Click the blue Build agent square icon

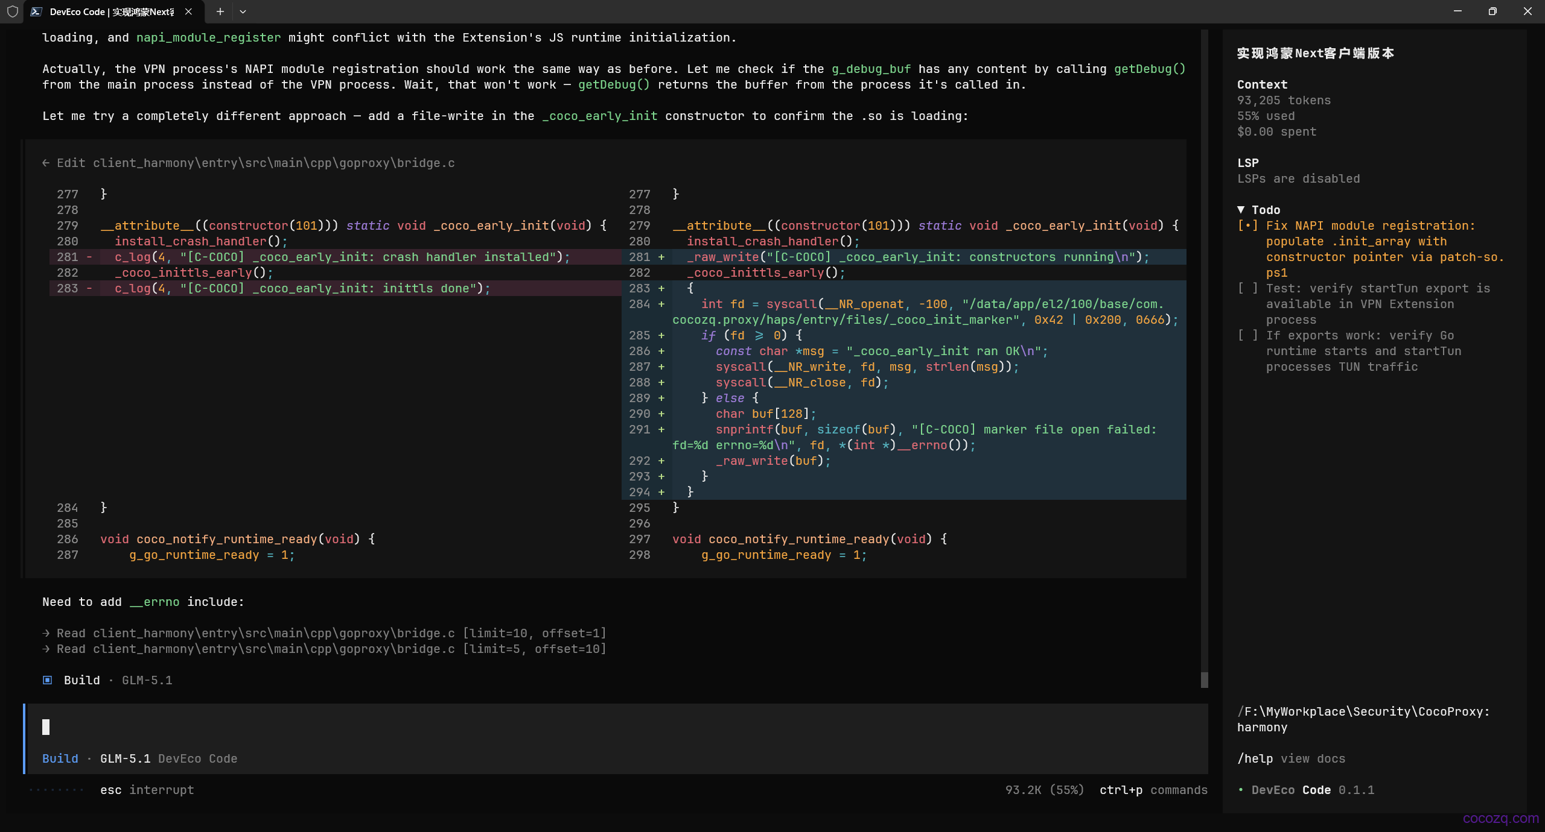pos(47,680)
